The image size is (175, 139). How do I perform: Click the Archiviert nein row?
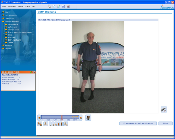[11, 84]
